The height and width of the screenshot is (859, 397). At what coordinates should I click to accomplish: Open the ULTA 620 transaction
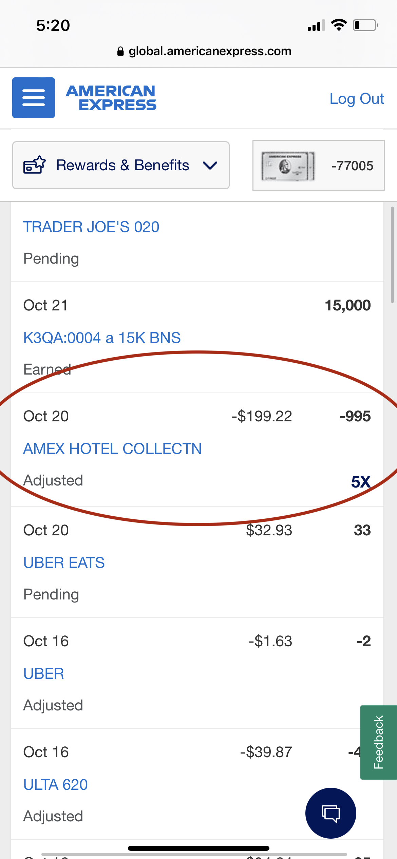[x=55, y=785]
